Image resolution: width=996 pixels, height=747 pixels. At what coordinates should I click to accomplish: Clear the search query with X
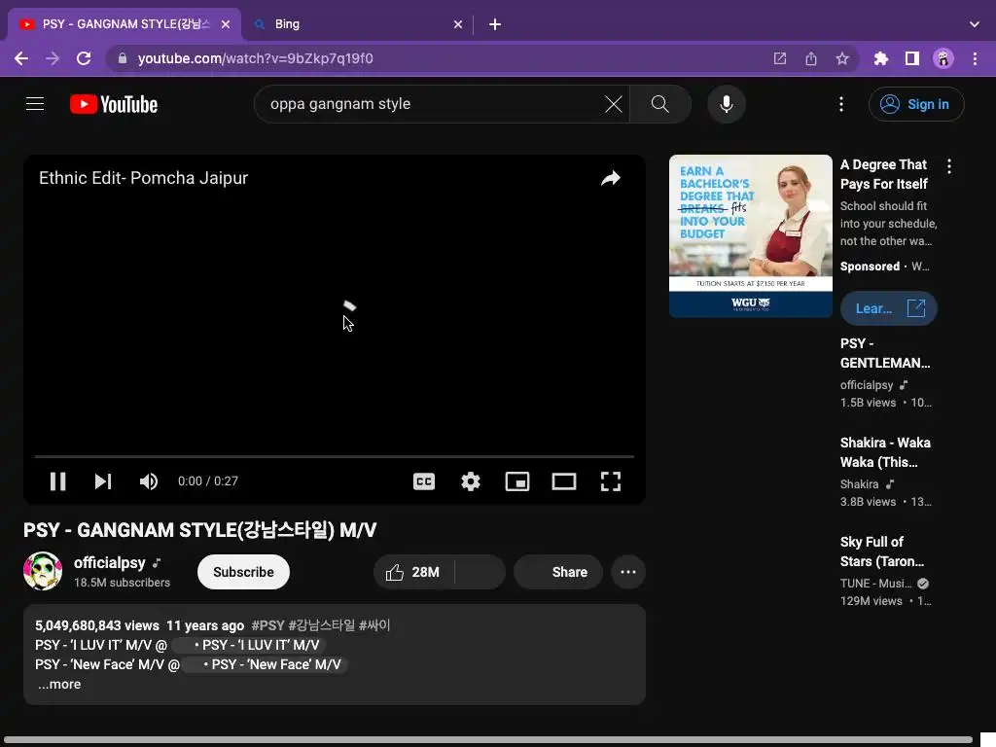click(613, 103)
